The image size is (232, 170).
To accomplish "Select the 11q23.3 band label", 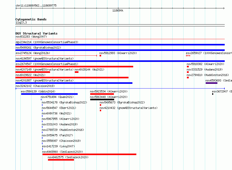I will click(x=21, y=22).
